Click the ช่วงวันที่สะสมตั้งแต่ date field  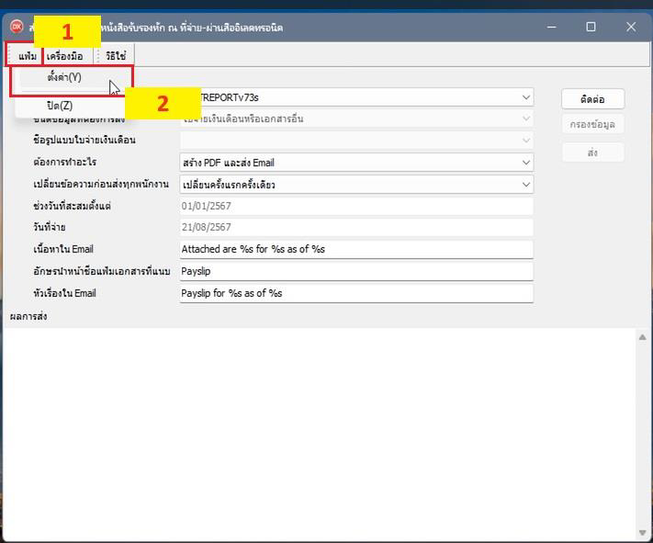pos(355,206)
